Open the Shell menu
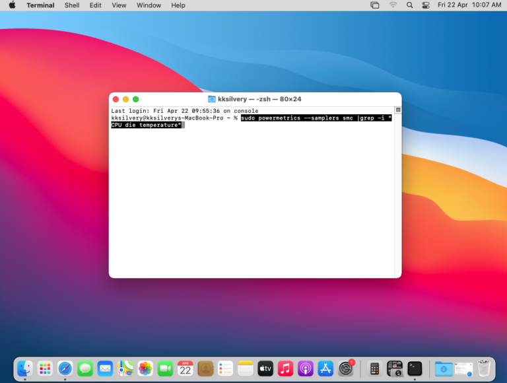 click(72, 5)
